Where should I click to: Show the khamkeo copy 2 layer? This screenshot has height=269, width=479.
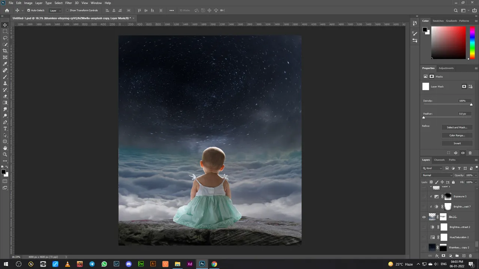click(x=424, y=247)
